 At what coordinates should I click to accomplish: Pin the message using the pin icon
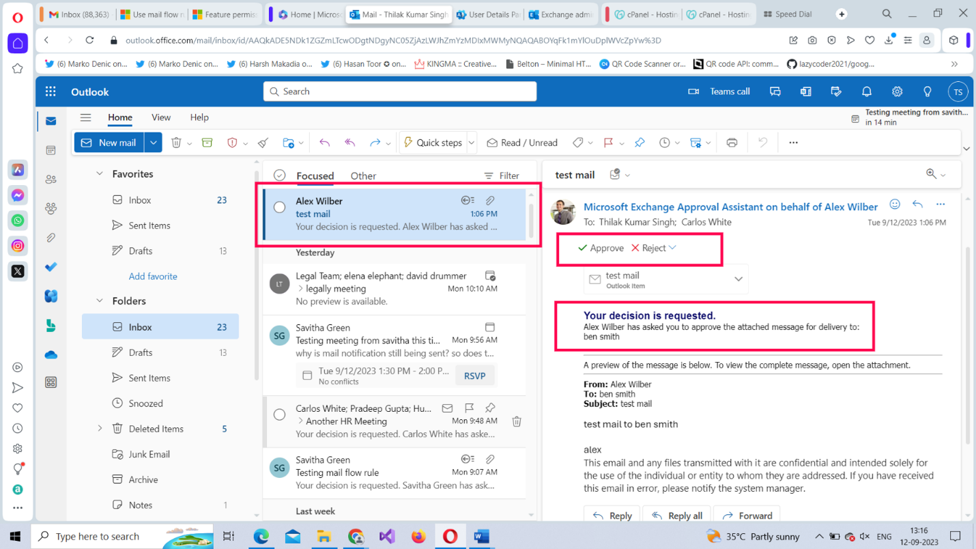(640, 143)
